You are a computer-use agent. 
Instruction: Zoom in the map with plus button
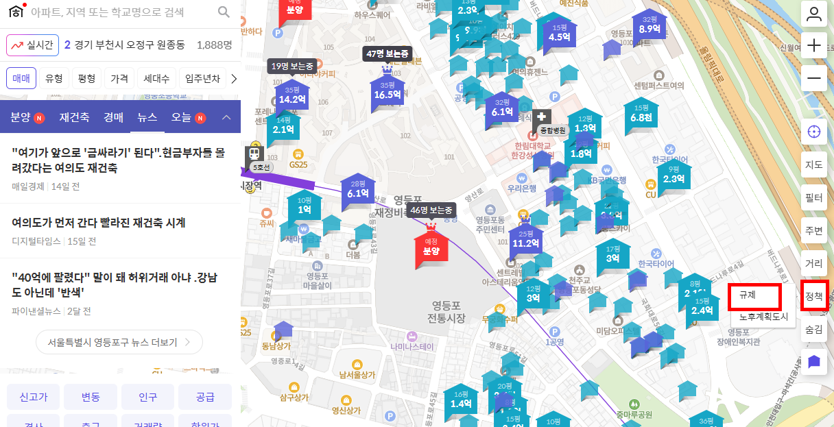coord(814,46)
